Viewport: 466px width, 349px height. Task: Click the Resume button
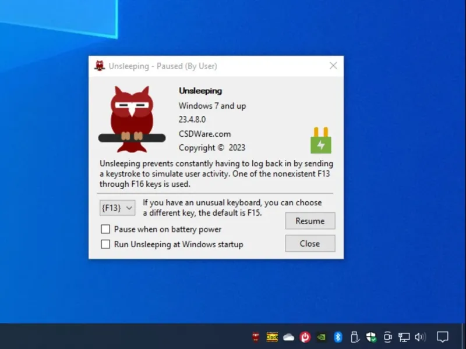(x=310, y=221)
